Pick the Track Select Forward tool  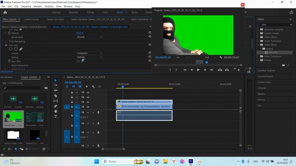(55, 85)
